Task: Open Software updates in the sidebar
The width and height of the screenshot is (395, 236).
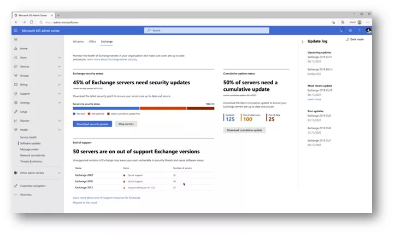Action: point(30,143)
